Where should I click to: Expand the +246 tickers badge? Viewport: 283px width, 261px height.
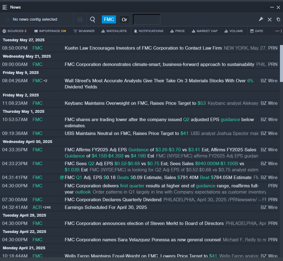click(46, 207)
